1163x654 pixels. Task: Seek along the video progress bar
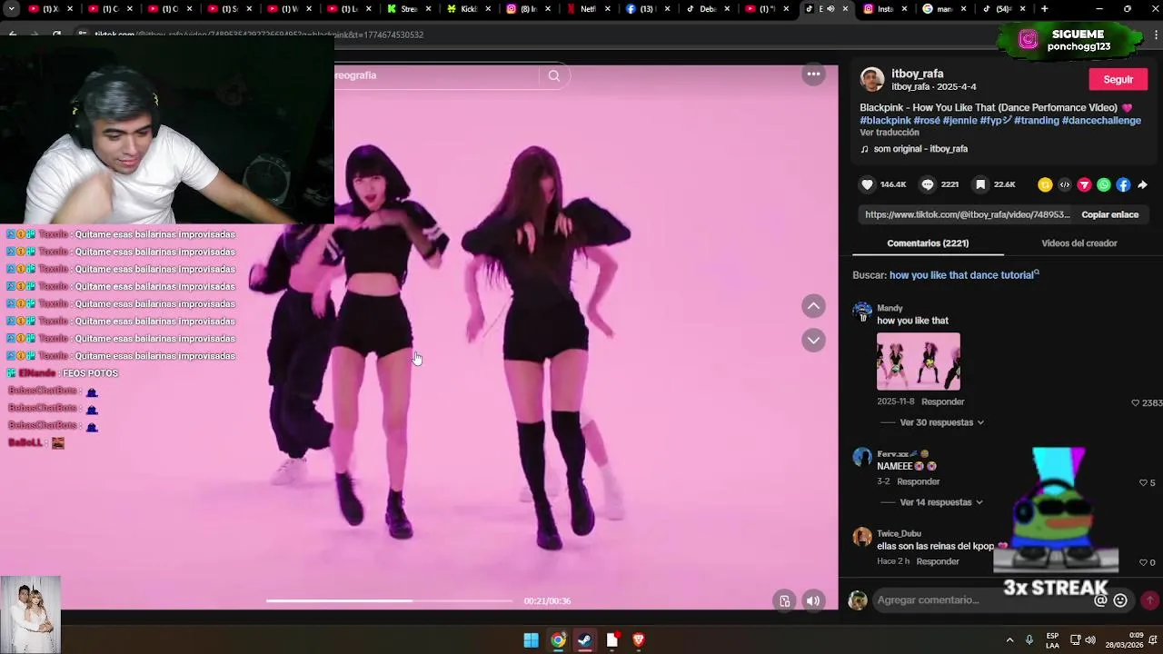click(389, 600)
